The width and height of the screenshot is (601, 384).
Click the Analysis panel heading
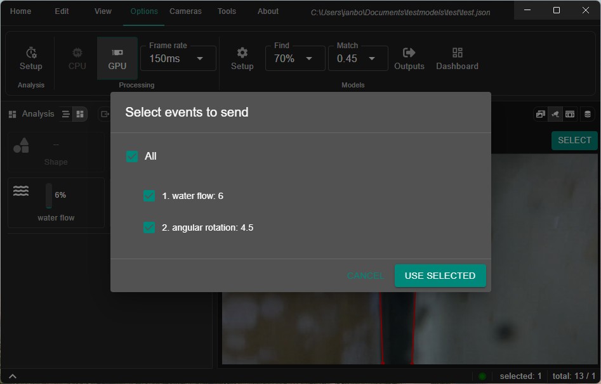(x=38, y=113)
